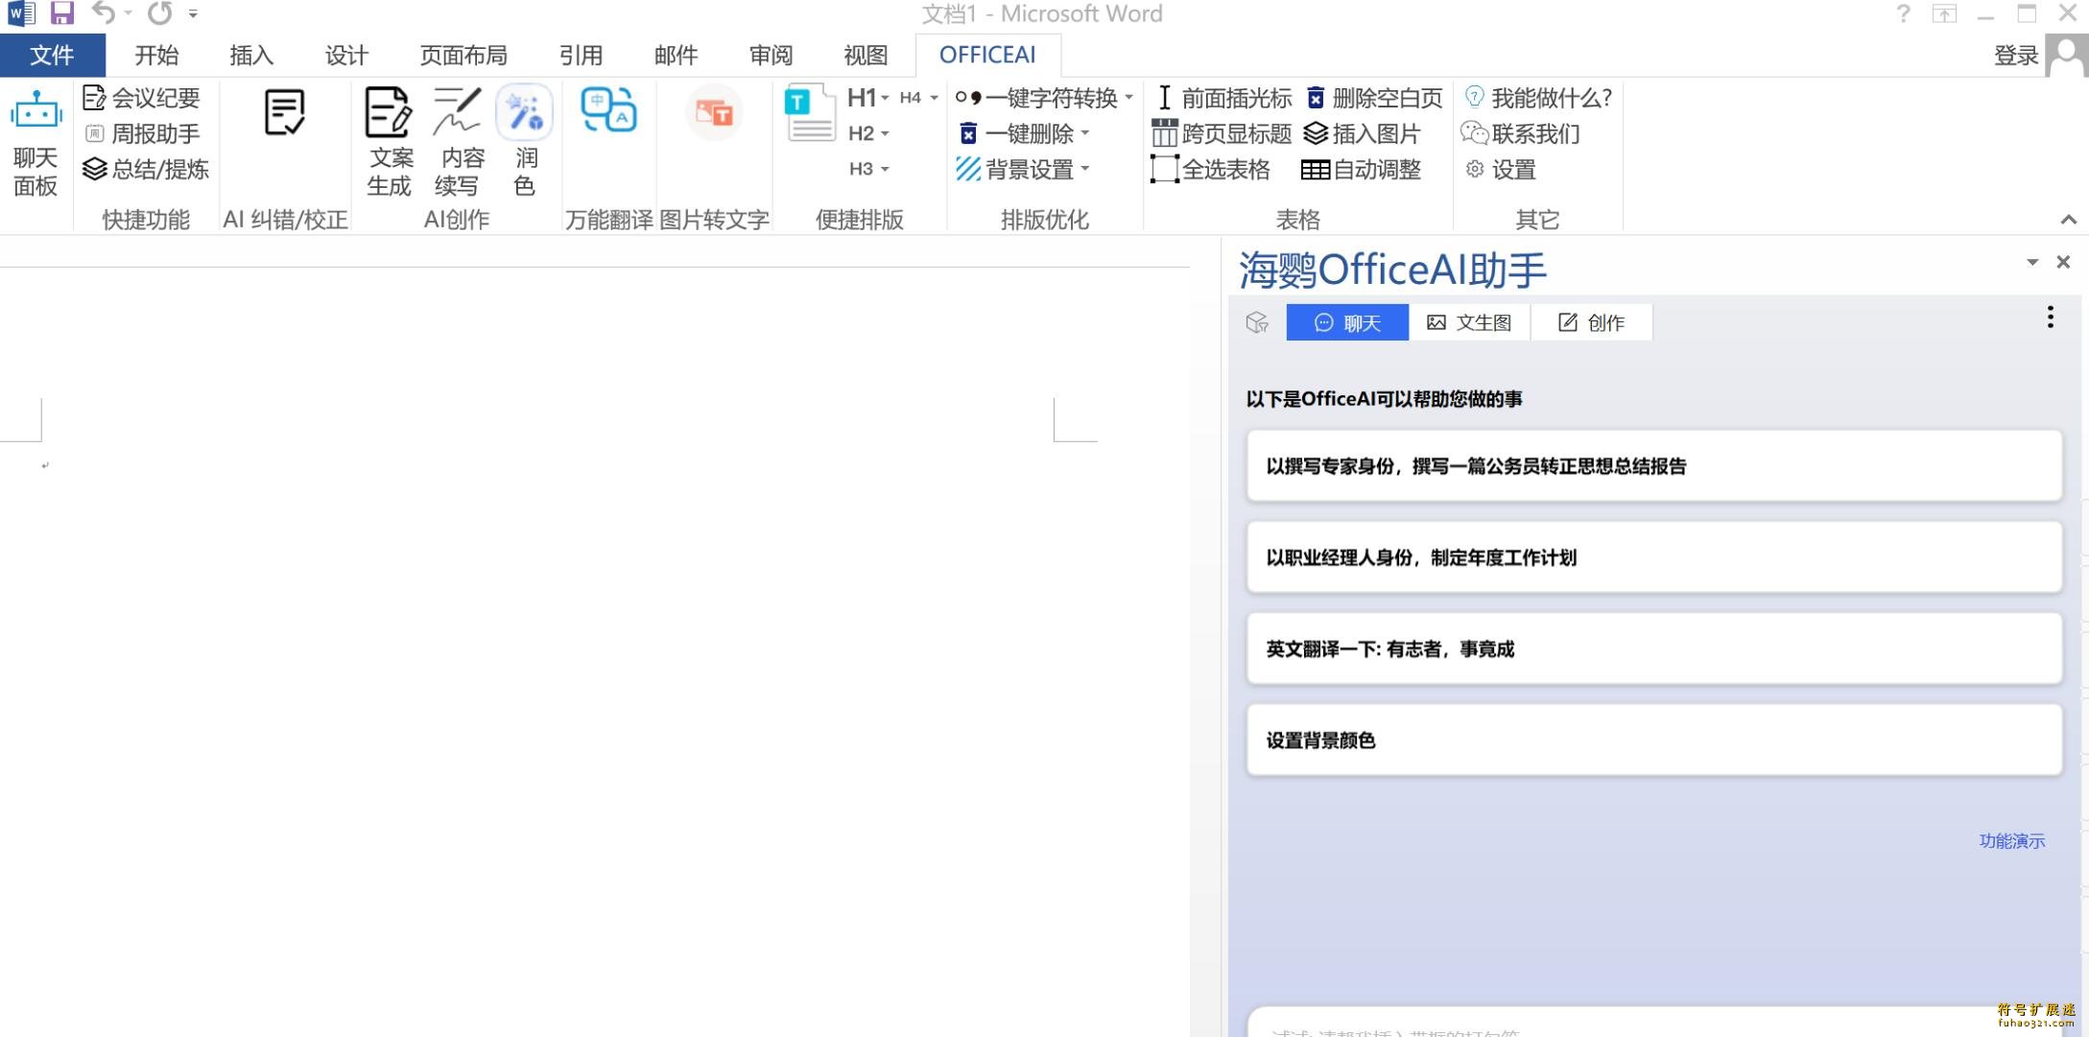Viewport: 2089px width, 1037px height.
Task: Open the 文件 file tab
Action: point(53,55)
